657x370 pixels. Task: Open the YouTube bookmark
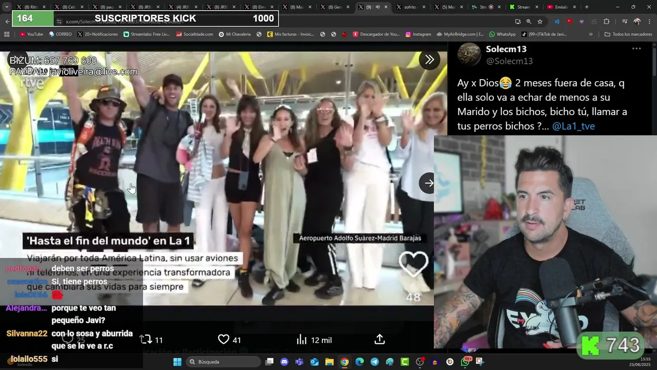point(31,34)
